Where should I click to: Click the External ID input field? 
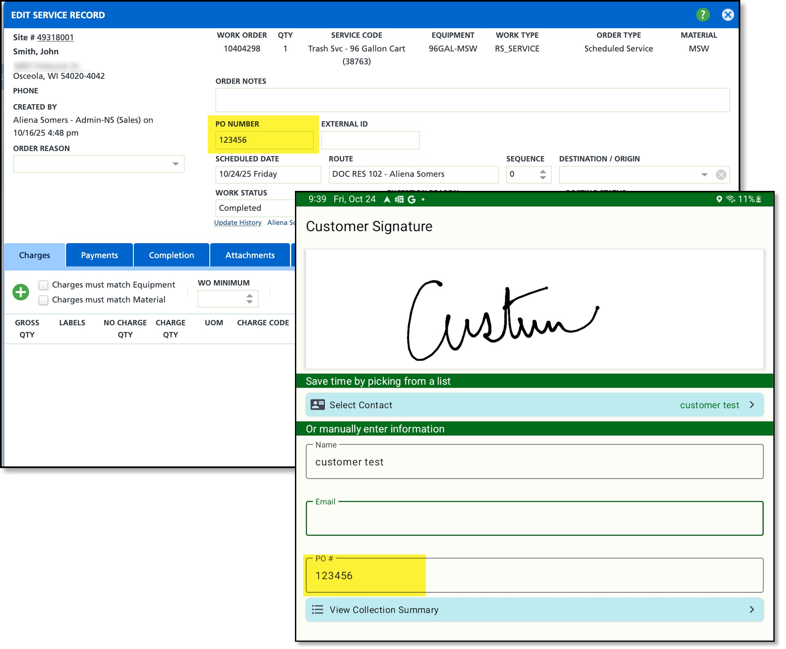pyautogui.click(x=370, y=140)
